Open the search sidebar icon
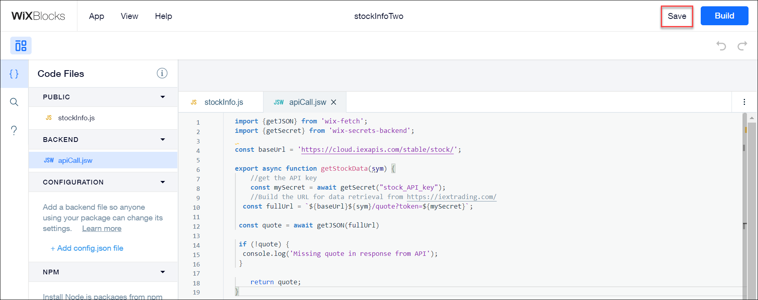Viewport: 758px width, 300px height. coord(14,102)
